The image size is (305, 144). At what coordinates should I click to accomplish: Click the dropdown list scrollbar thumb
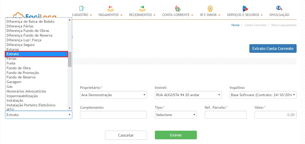pyautogui.click(x=70, y=59)
